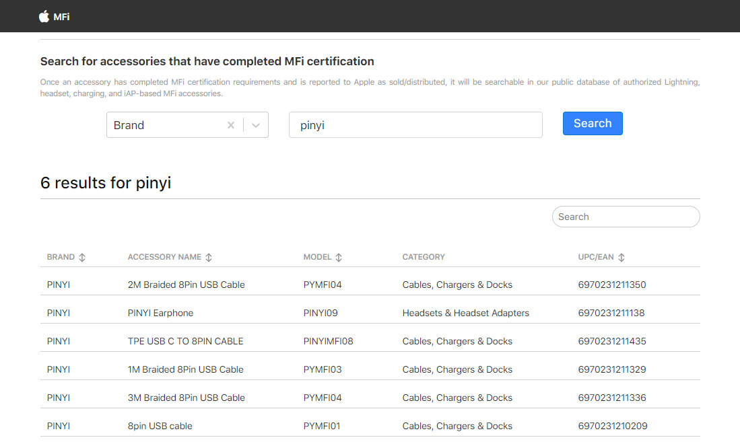Click the blue Search button

point(593,124)
